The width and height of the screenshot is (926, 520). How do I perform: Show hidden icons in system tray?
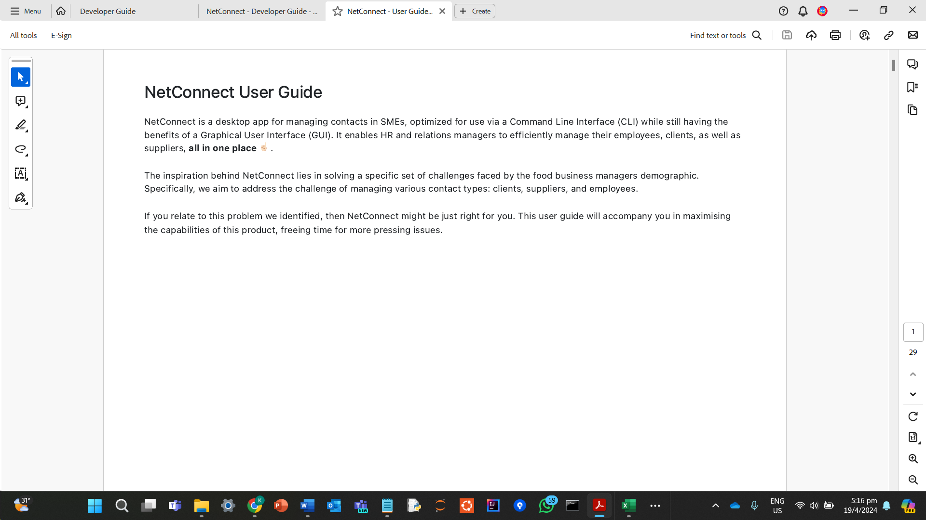pyautogui.click(x=716, y=506)
